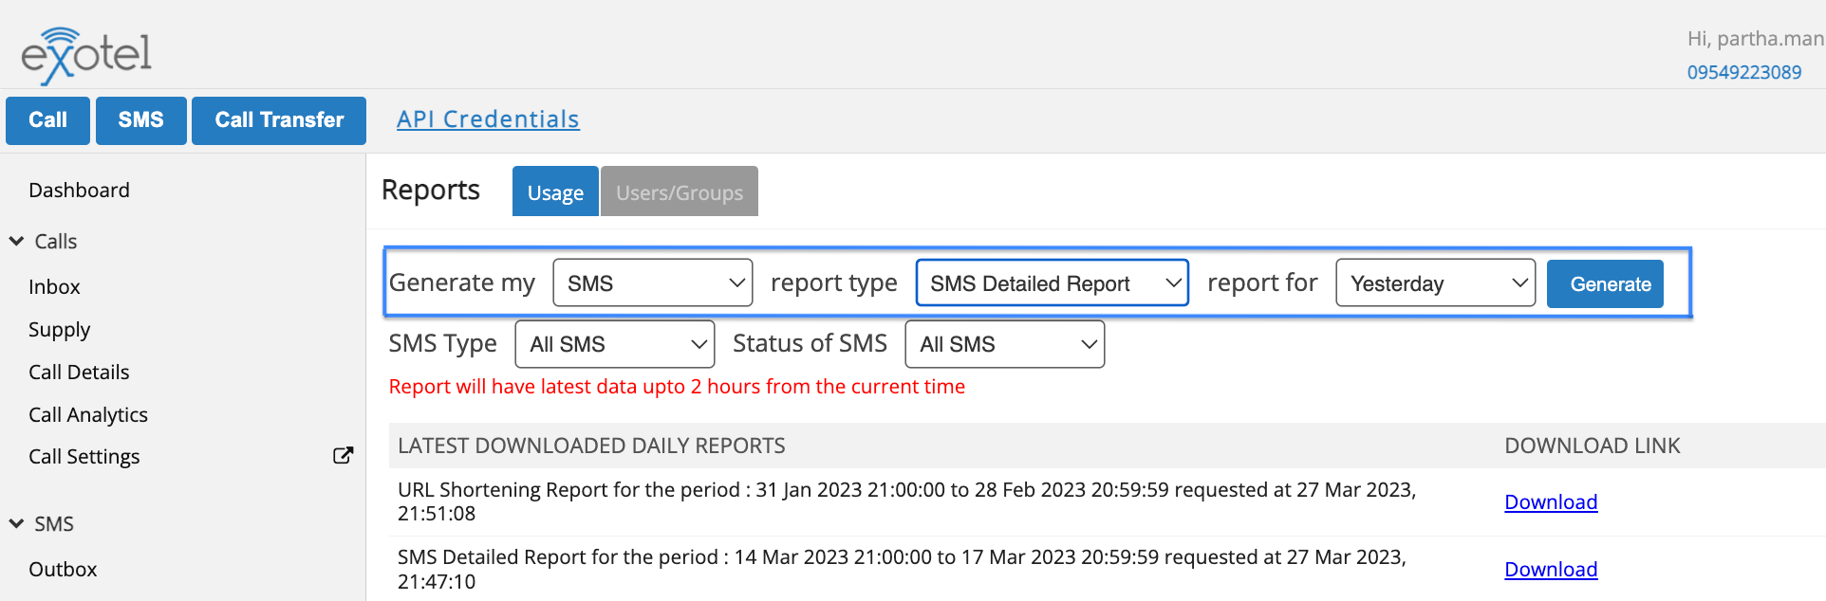
Task: Click phone number 09549223089
Action: (x=1743, y=73)
